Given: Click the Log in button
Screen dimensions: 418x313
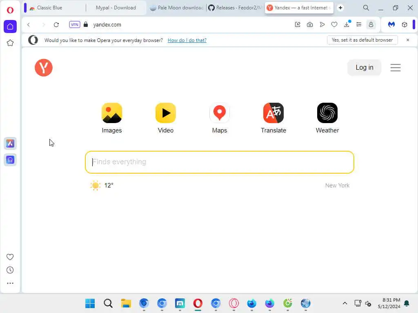Looking at the screenshot, I should point(365,68).
